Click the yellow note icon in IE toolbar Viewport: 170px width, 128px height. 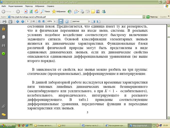(x=93, y=12)
